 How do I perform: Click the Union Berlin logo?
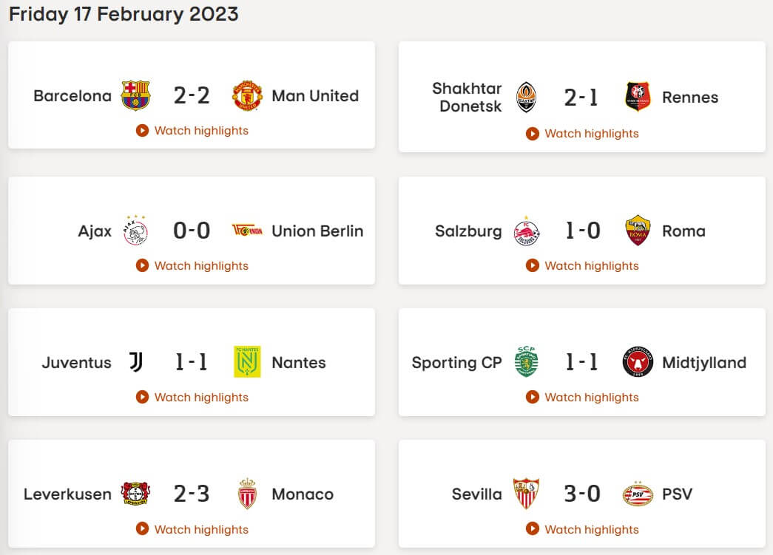(x=247, y=230)
